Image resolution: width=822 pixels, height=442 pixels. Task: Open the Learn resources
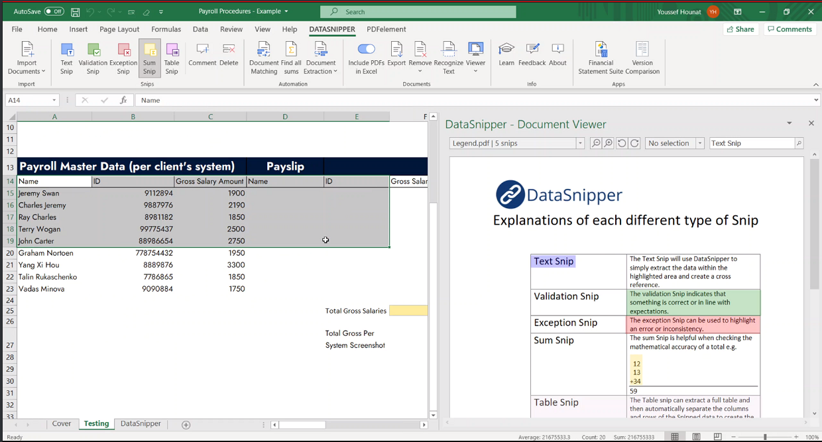[506, 54]
